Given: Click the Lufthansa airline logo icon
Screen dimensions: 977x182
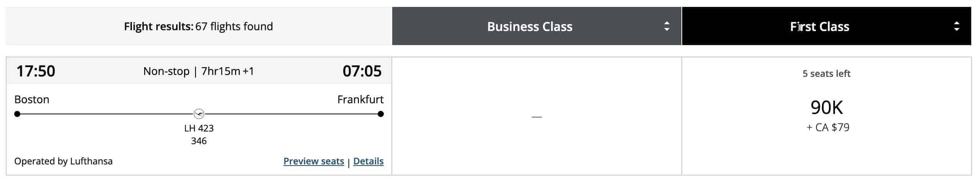Looking at the screenshot, I should click(x=199, y=114).
